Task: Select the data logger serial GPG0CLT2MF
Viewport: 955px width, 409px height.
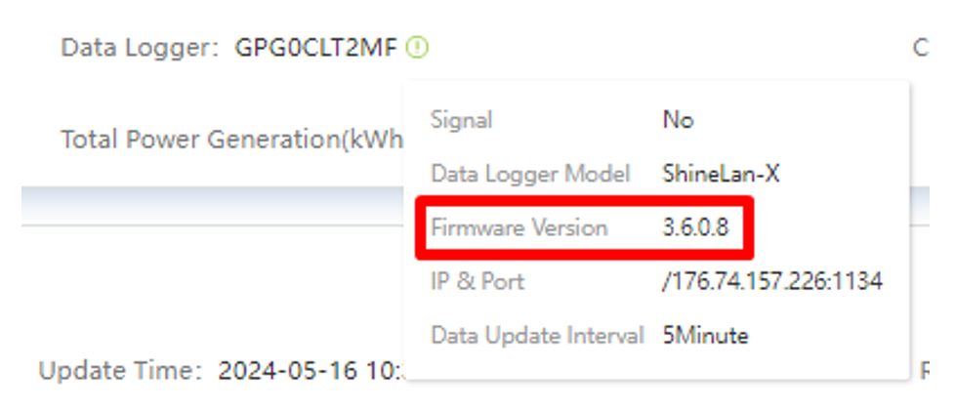Action: (x=316, y=48)
